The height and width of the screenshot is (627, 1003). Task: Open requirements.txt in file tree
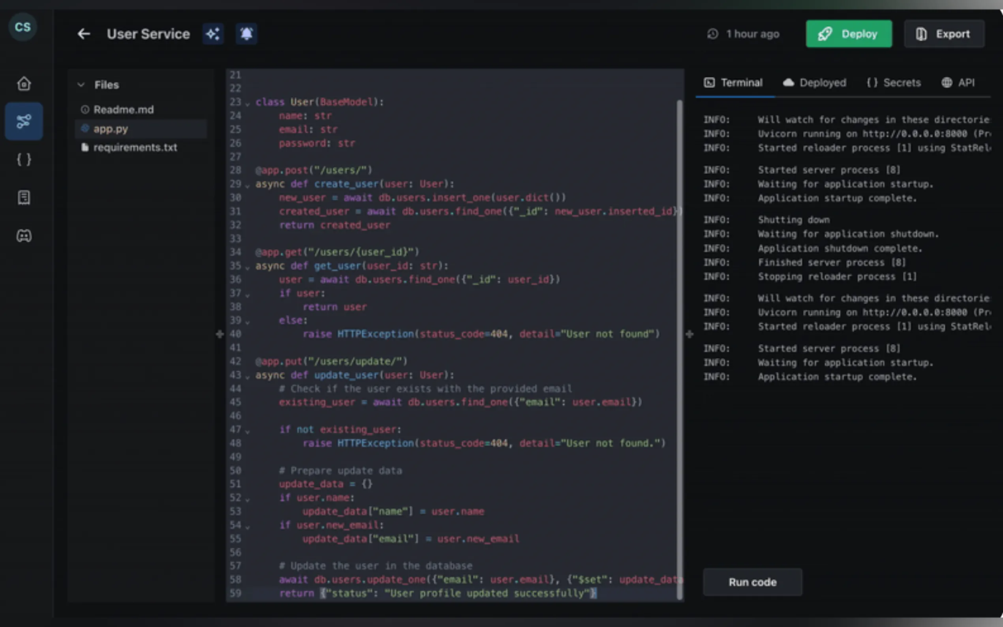pyautogui.click(x=135, y=148)
